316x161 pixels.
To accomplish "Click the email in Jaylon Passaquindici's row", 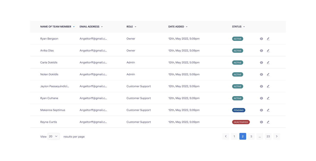I will (93, 86).
